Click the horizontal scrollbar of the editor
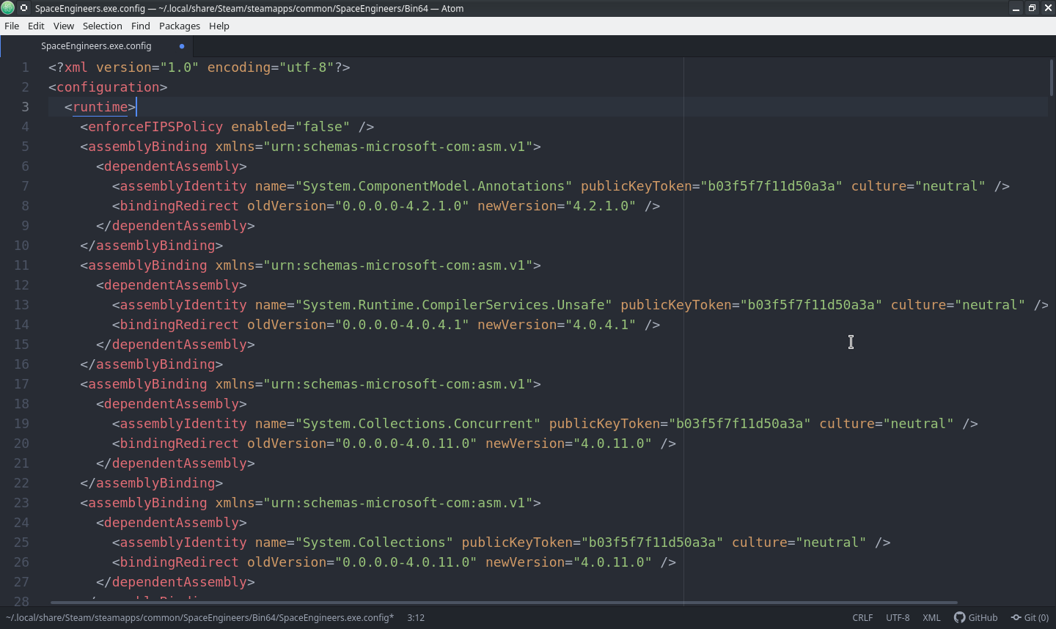This screenshot has width=1056, height=629. tap(504, 603)
